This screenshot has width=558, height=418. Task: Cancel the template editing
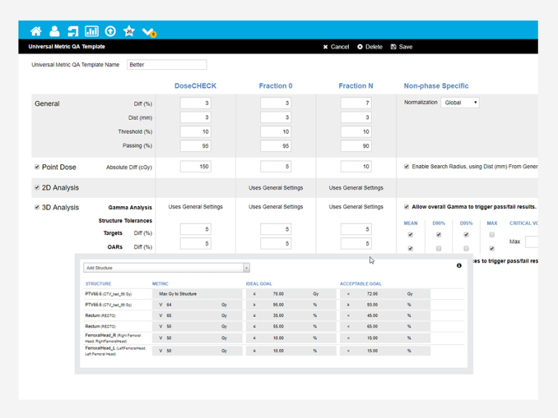336,47
